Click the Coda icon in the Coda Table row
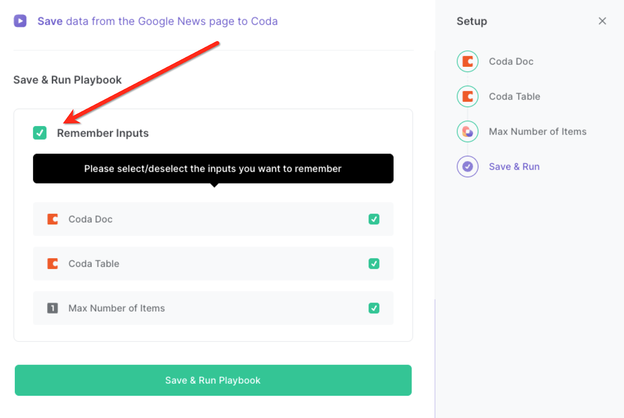 [x=53, y=264]
